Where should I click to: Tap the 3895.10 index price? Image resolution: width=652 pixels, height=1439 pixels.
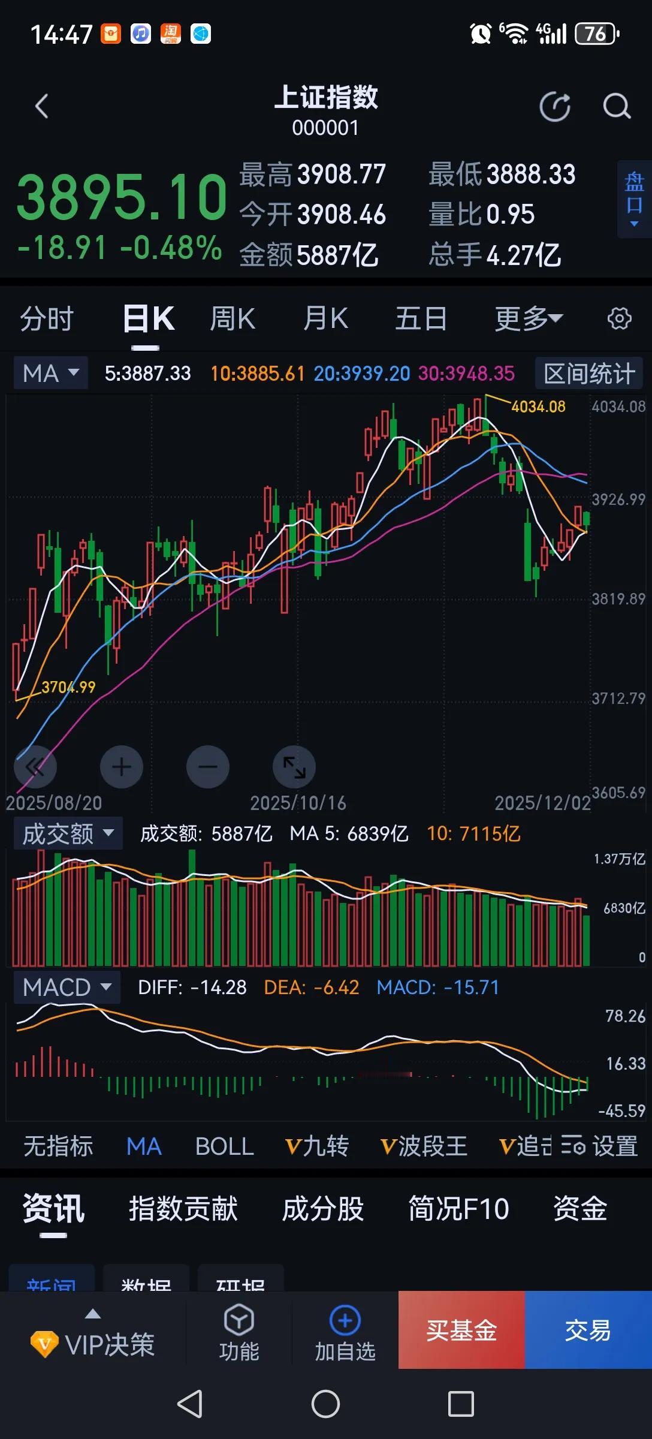122,197
